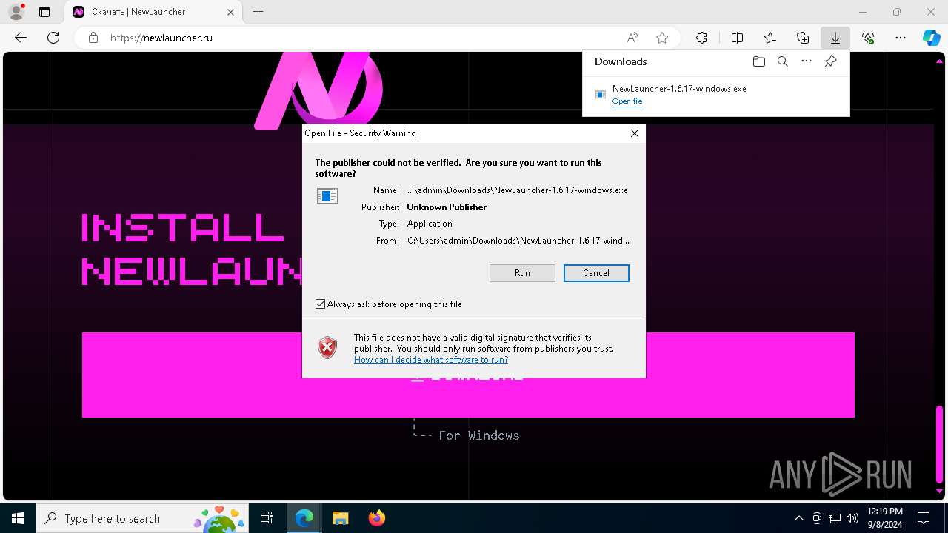This screenshot has width=948, height=533.
Task: Show hidden system tray icons
Action: point(798,518)
